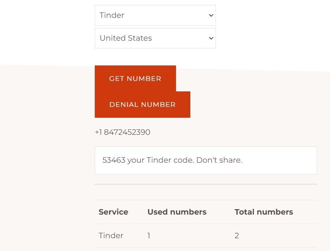This screenshot has height=251, width=330.
Task: Select the Tinder row in the table
Action: click(x=111, y=236)
